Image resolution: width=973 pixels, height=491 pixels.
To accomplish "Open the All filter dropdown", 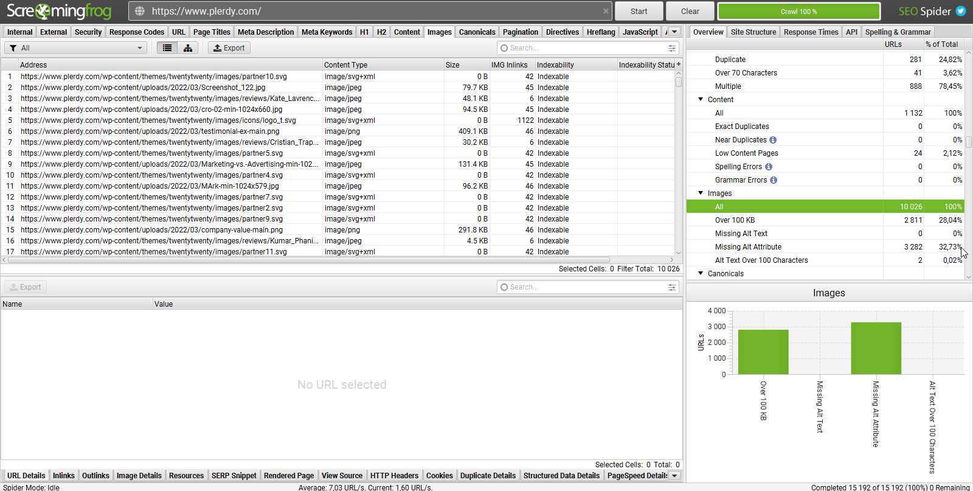I will [76, 48].
